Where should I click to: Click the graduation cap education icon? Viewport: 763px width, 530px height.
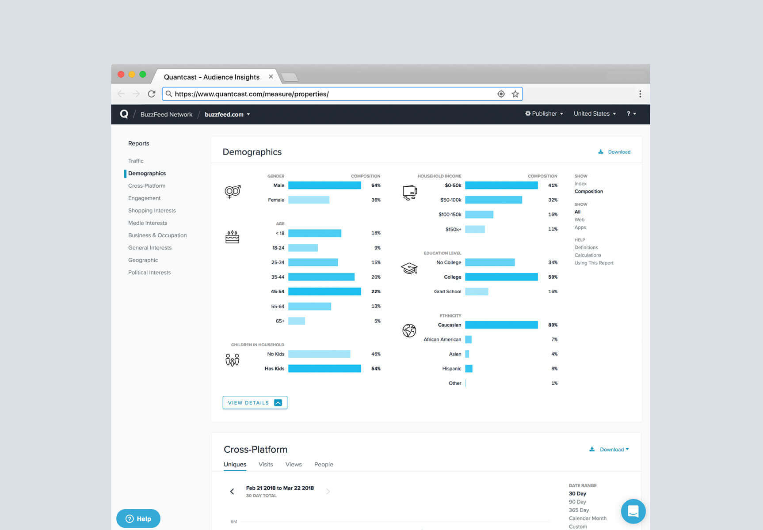409,268
